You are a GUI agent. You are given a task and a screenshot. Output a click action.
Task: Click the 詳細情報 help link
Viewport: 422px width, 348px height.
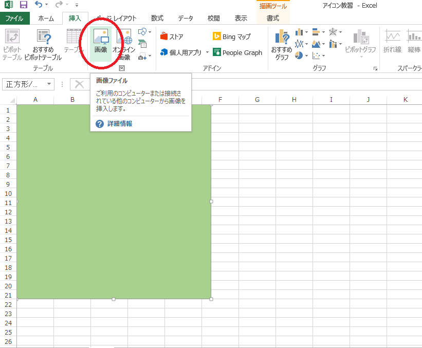point(120,123)
